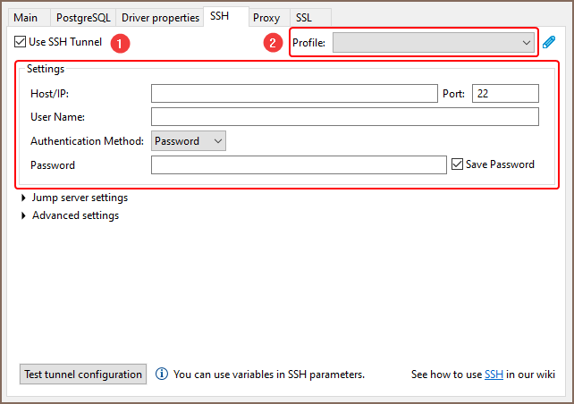Select the Proxy tab
This screenshot has height=404, width=574.
(266, 17)
